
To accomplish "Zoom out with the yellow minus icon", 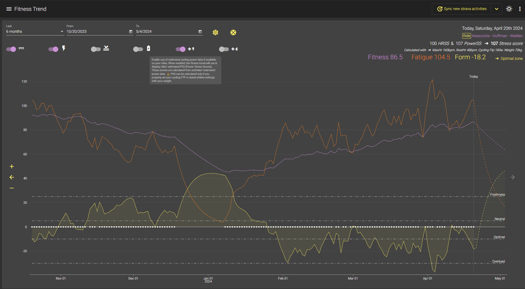I will 12,188.
